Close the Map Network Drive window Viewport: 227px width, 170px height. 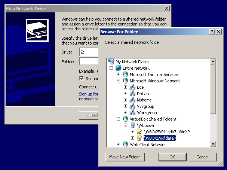[167, 9]
